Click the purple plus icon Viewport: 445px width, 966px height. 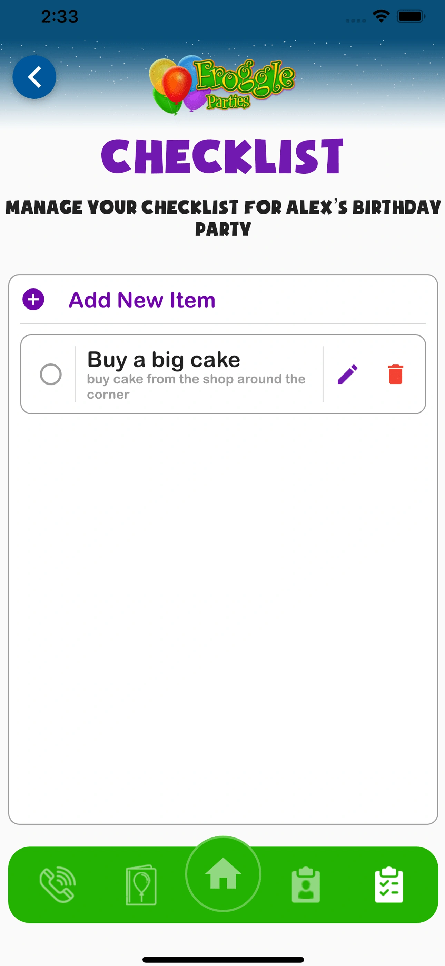(x=33, y=299)
